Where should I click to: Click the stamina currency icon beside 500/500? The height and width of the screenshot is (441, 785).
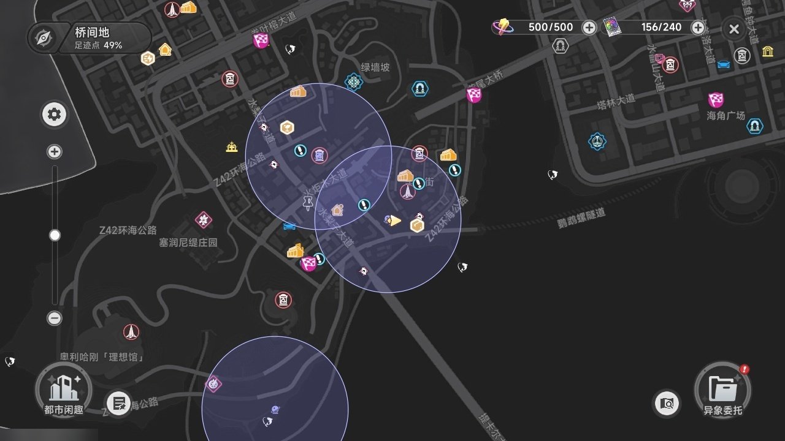tap(503, 27)
